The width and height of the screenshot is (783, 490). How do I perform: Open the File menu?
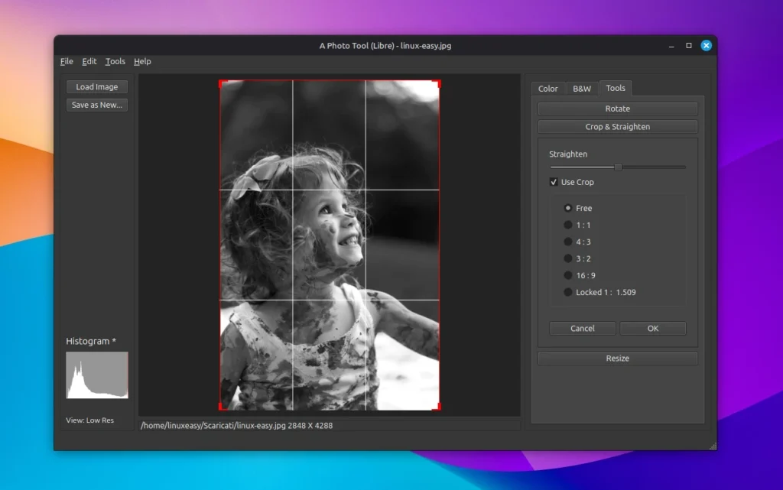(66, 61)
